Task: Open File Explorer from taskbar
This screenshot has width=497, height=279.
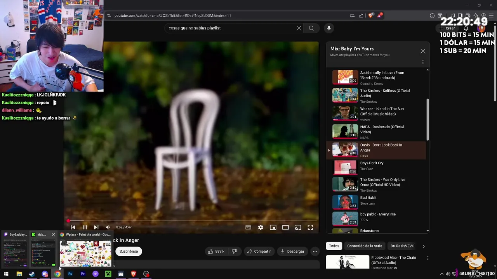Action: pyautogui.click(x=19, y=274)
